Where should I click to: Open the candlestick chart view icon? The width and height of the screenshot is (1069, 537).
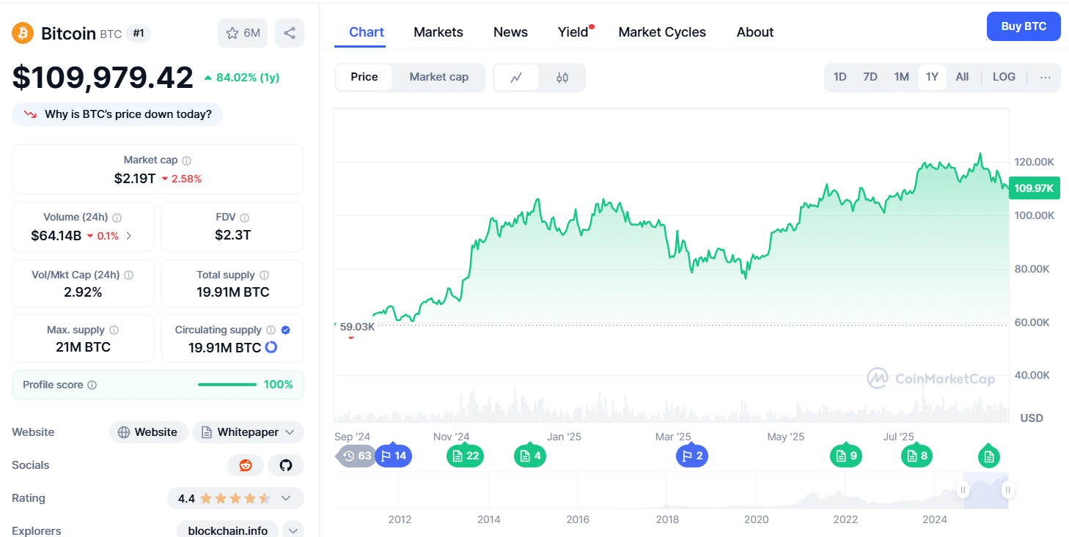(563, 76)
